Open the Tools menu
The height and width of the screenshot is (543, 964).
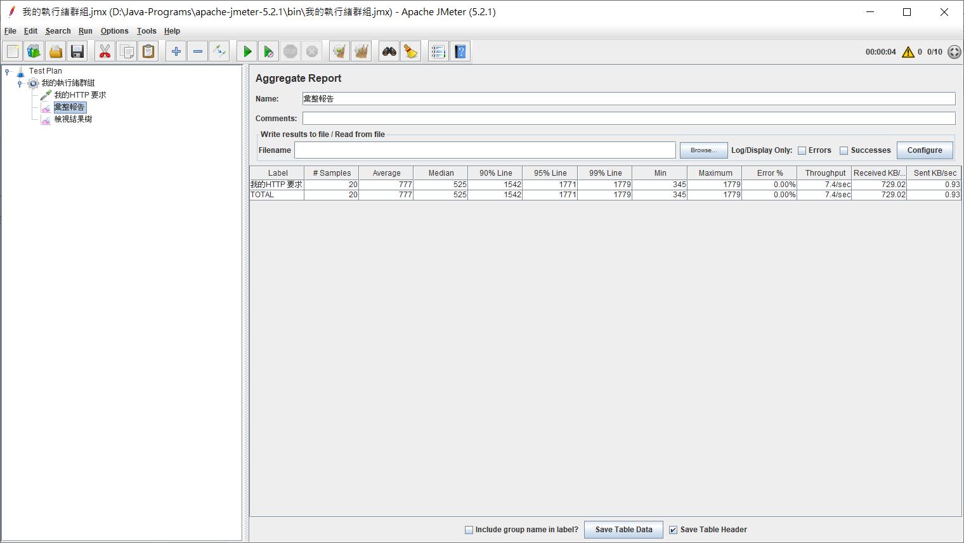pyautogui.click(x=147, y=30)
